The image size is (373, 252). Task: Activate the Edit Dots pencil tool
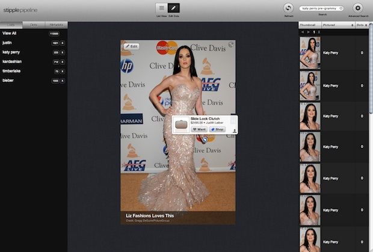(174, 8)
